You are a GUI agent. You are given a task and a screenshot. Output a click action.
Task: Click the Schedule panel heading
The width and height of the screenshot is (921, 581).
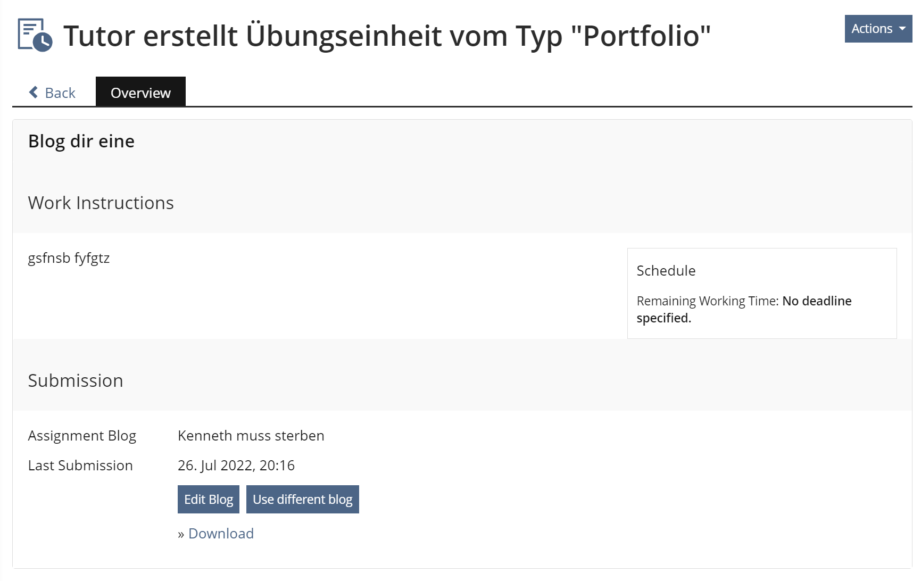click(x=666, y=271)
